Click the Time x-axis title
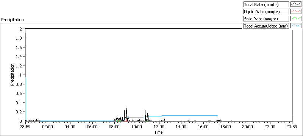Image resolution: width=303 pixels, height=136 pixels. pos(158,132)
